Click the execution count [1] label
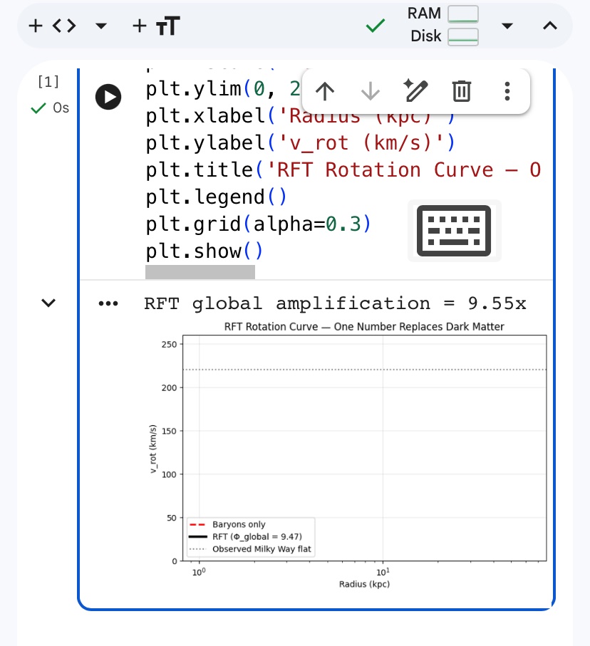Screen dimensions: 590x646 click(x=48, y=82)
